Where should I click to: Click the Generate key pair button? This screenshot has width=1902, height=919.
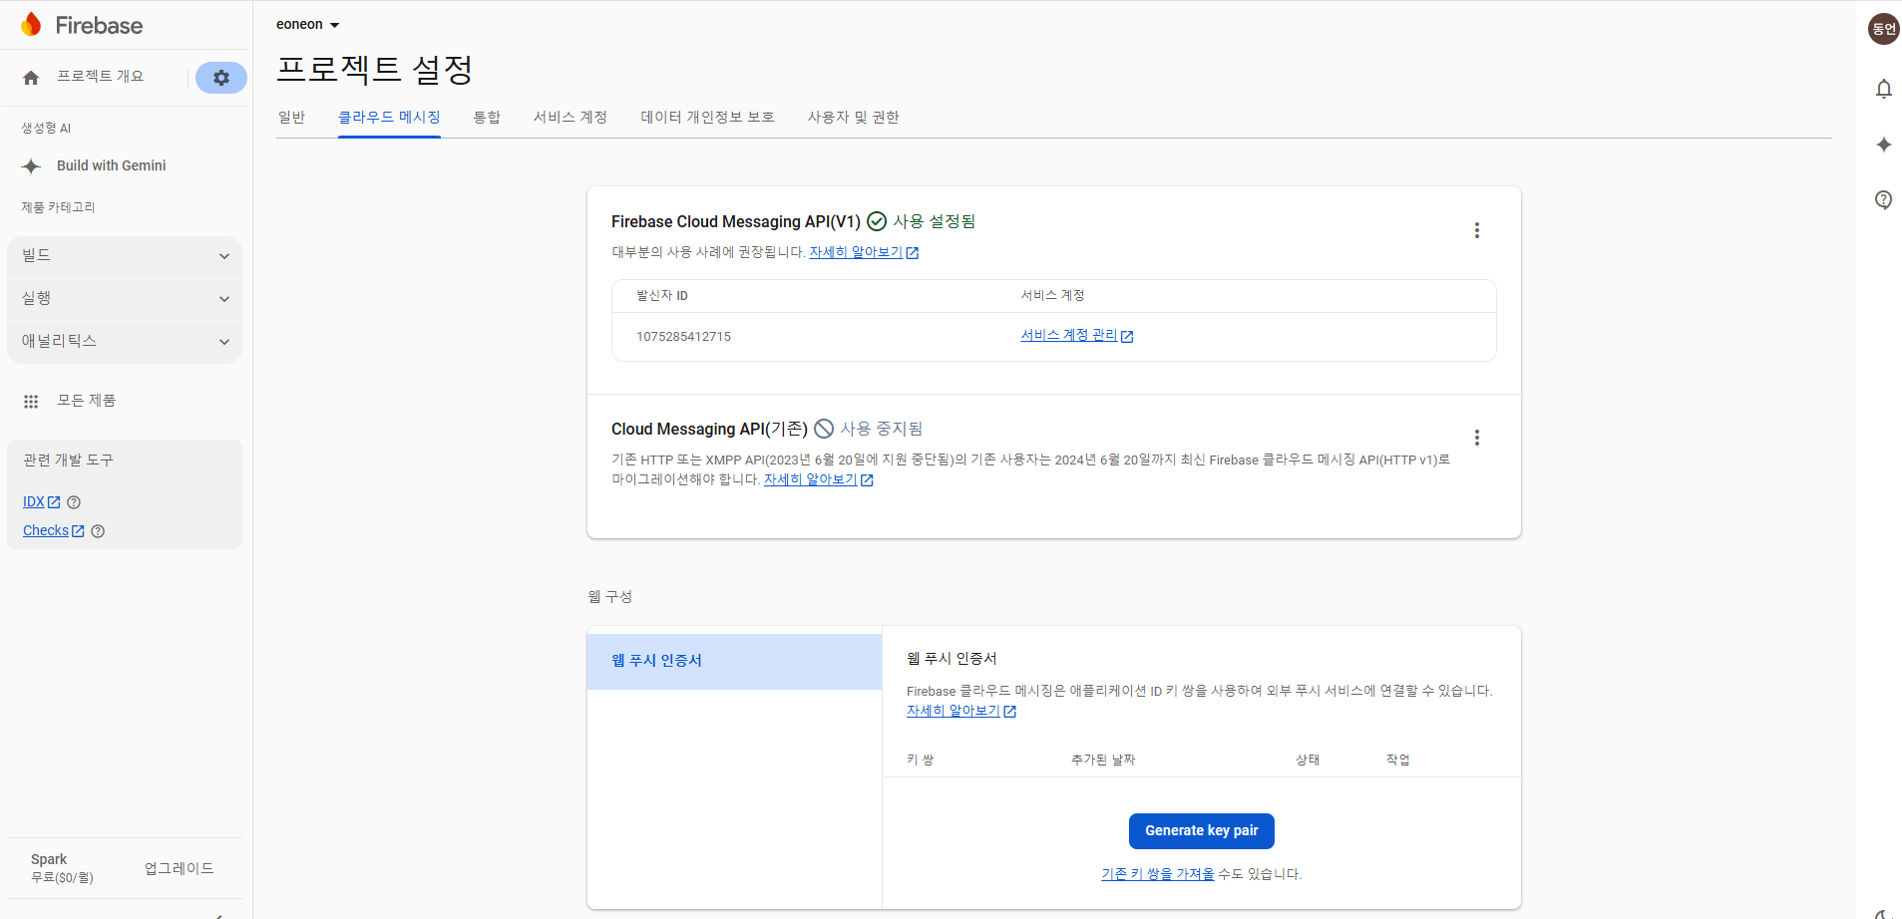1201,831
